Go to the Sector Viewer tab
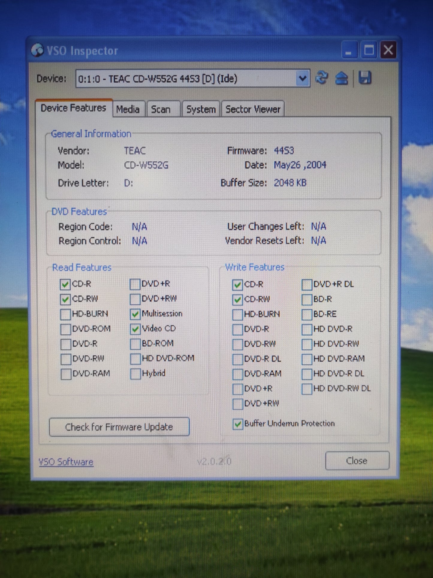Viewport: 433px width, 578px height. tap(253, 109)
